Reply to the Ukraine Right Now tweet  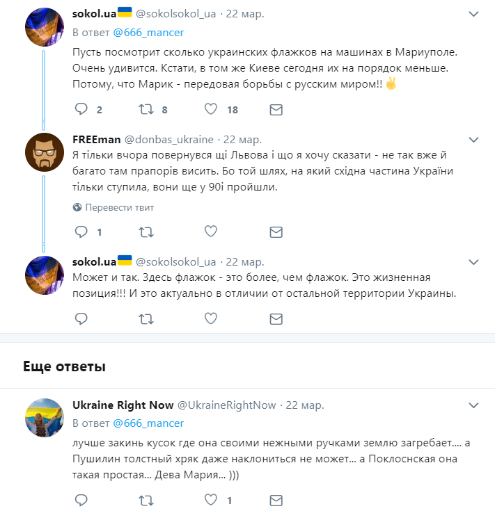coord(81,500)
